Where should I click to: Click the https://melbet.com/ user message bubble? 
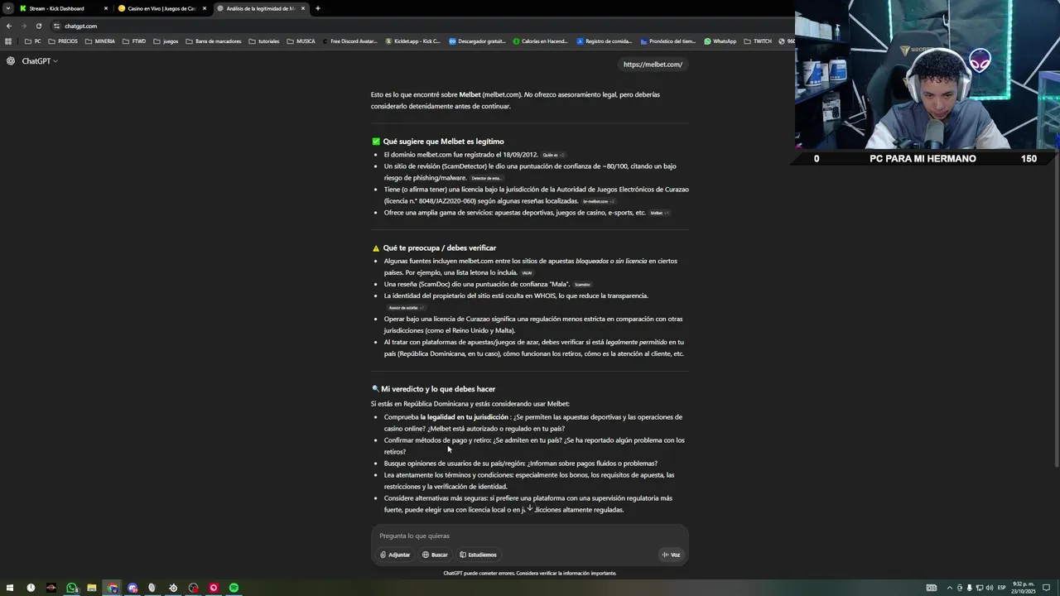point(653,65)
